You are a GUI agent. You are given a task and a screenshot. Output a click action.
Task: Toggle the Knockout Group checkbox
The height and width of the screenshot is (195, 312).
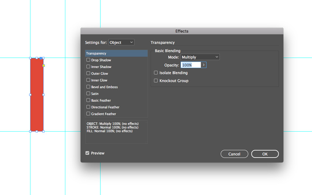(156, 81)
